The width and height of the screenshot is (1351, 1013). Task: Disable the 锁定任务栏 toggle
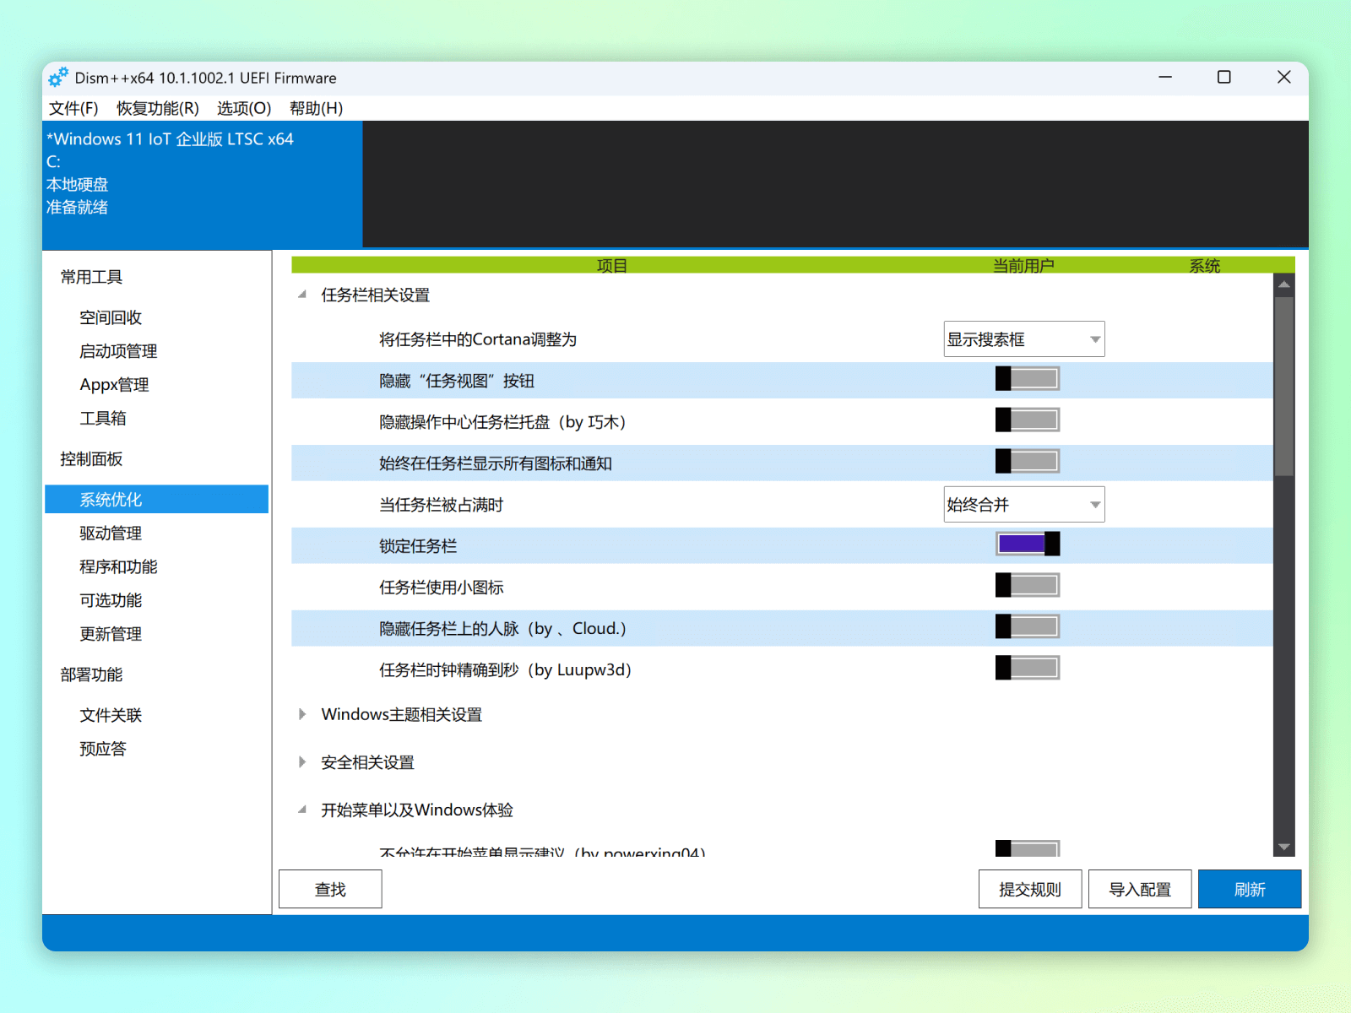[x=1027, y=544]
